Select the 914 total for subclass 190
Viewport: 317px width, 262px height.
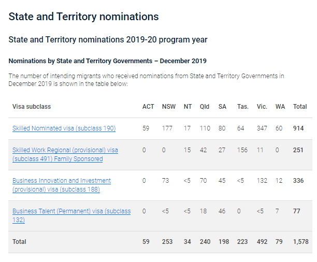click(x=298, y=128)
